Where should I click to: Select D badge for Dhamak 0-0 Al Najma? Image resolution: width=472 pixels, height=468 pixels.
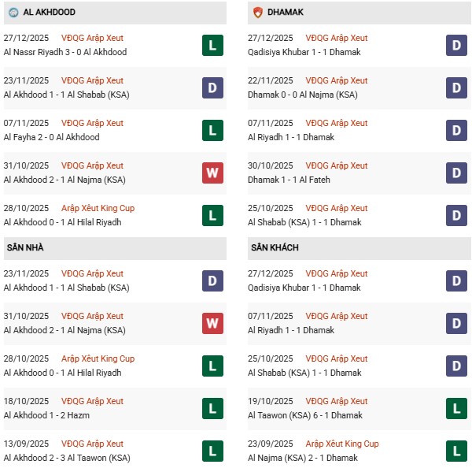click(x=456, y=87)
